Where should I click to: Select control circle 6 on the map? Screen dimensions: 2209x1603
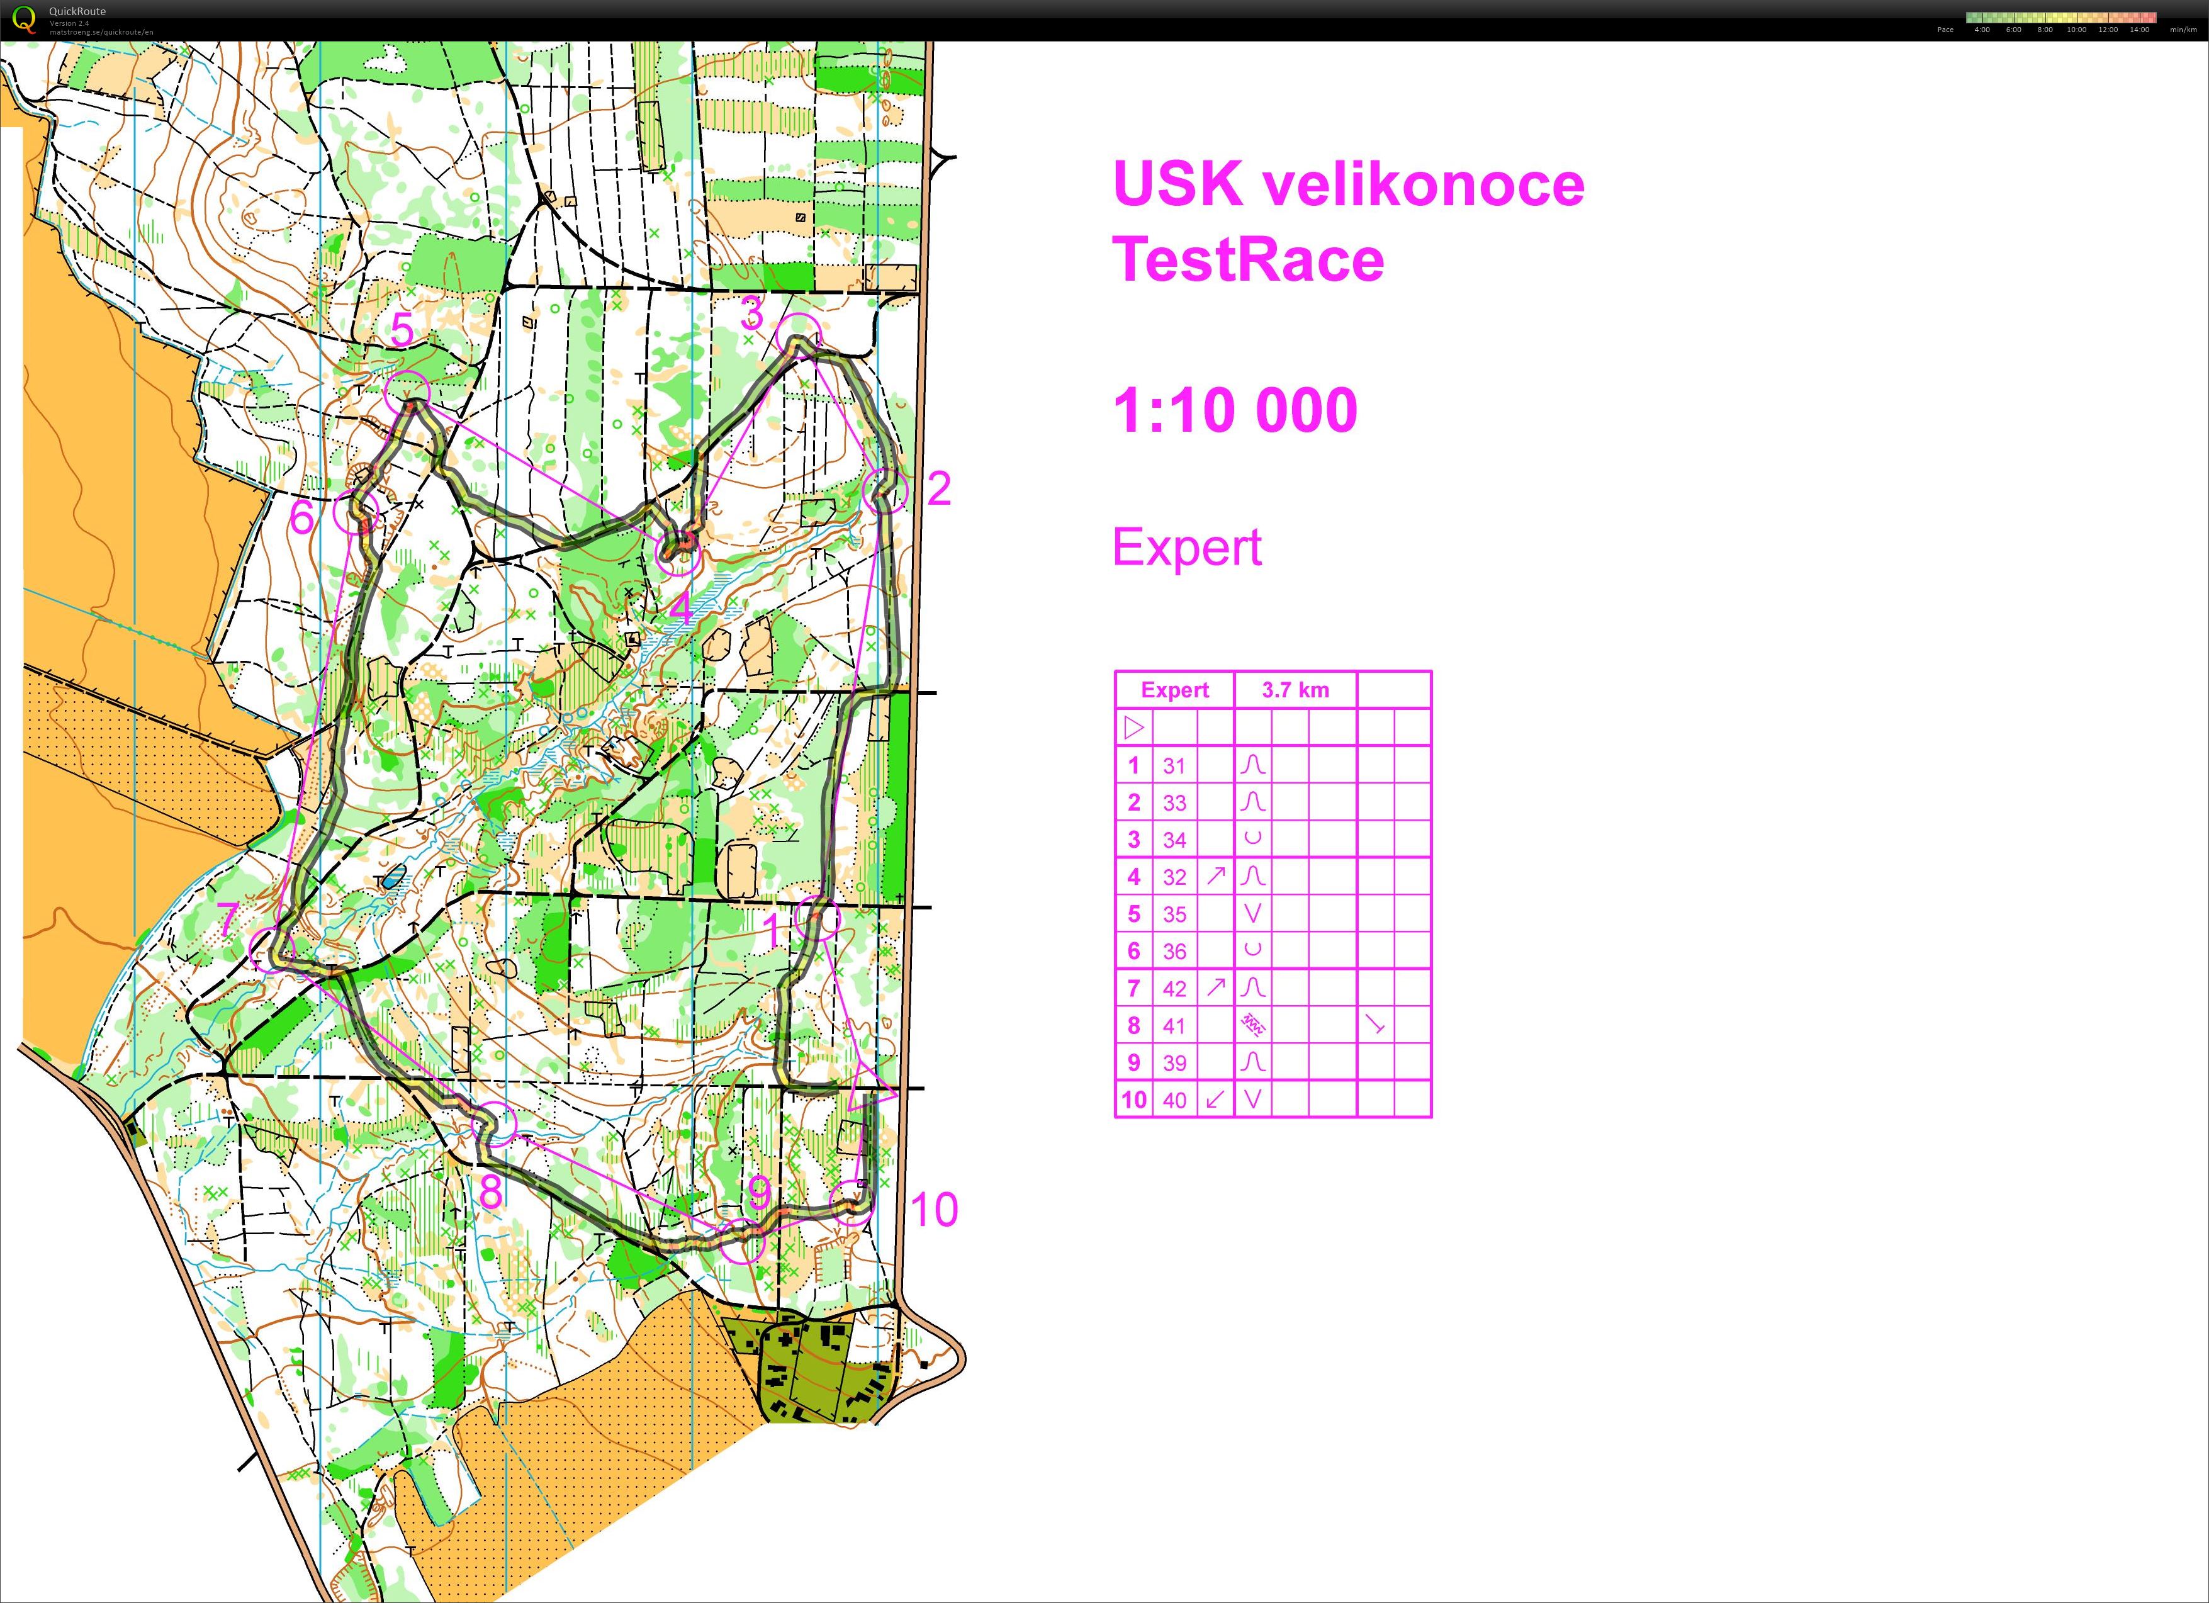356,511
